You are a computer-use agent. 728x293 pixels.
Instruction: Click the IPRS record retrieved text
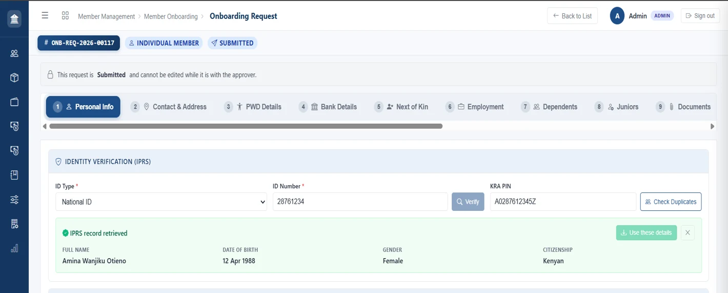98,233
